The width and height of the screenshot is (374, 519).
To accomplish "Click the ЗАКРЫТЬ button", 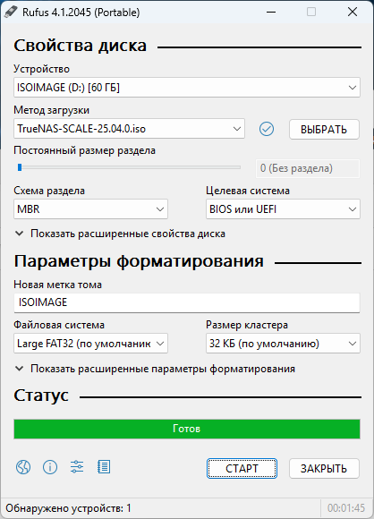I will (x=324, y=468).
